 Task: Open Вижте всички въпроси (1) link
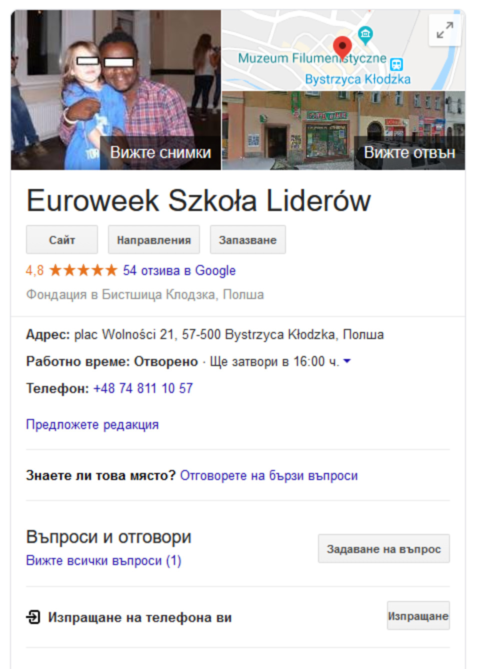pyautogui.click(x=103, y=560)
